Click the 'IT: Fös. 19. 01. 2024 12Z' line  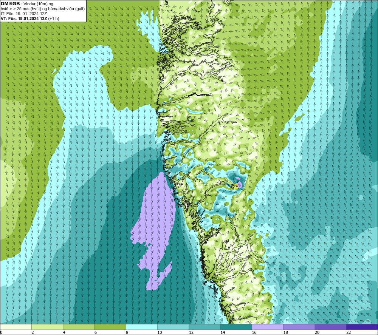[24, 14]
